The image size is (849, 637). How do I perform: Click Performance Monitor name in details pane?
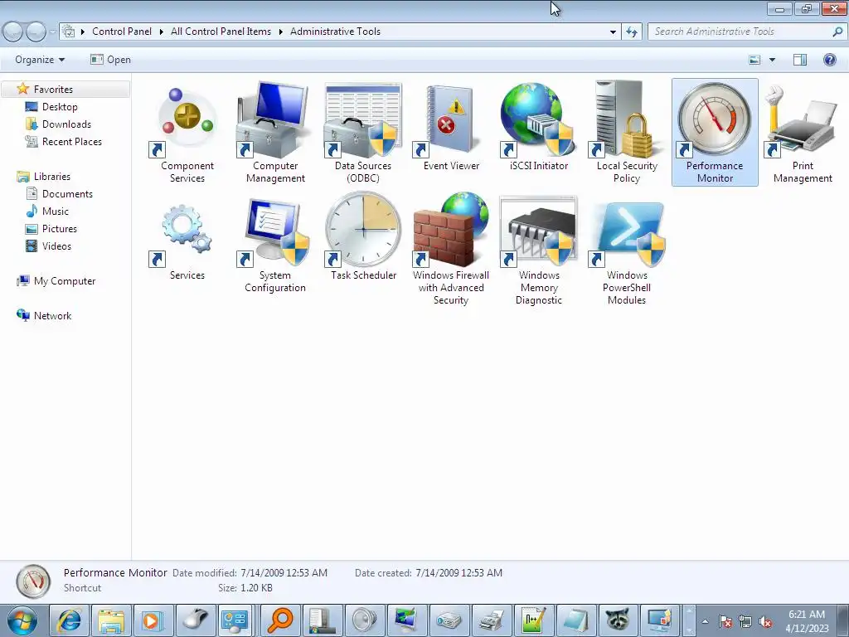[x=115, y=572]
